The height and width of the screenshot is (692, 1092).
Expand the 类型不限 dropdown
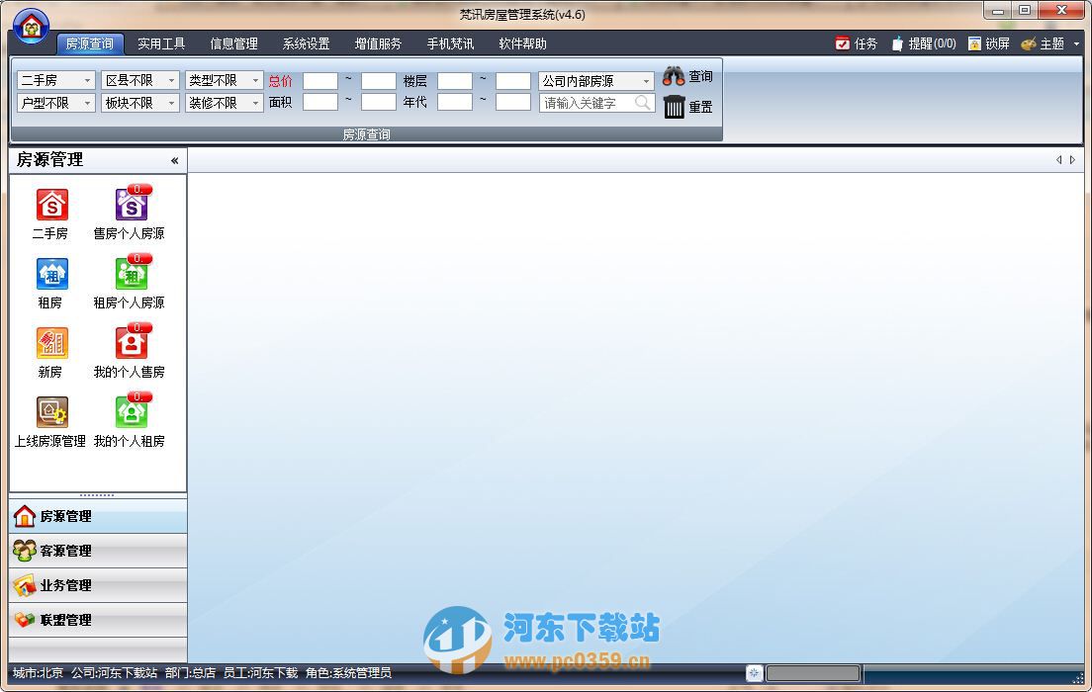click(255, 81)
